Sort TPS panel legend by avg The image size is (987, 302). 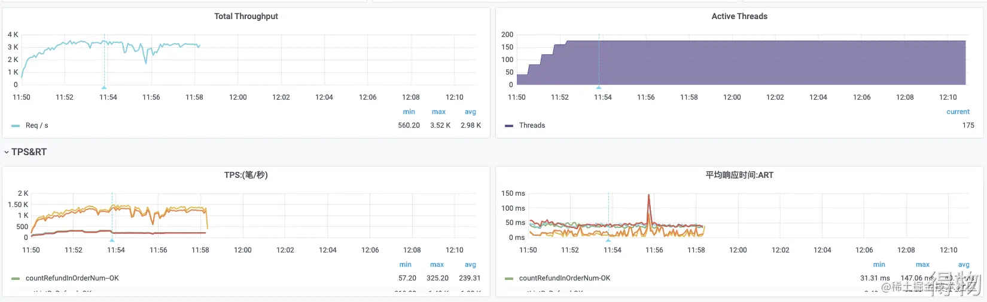(x=471, y=264)
